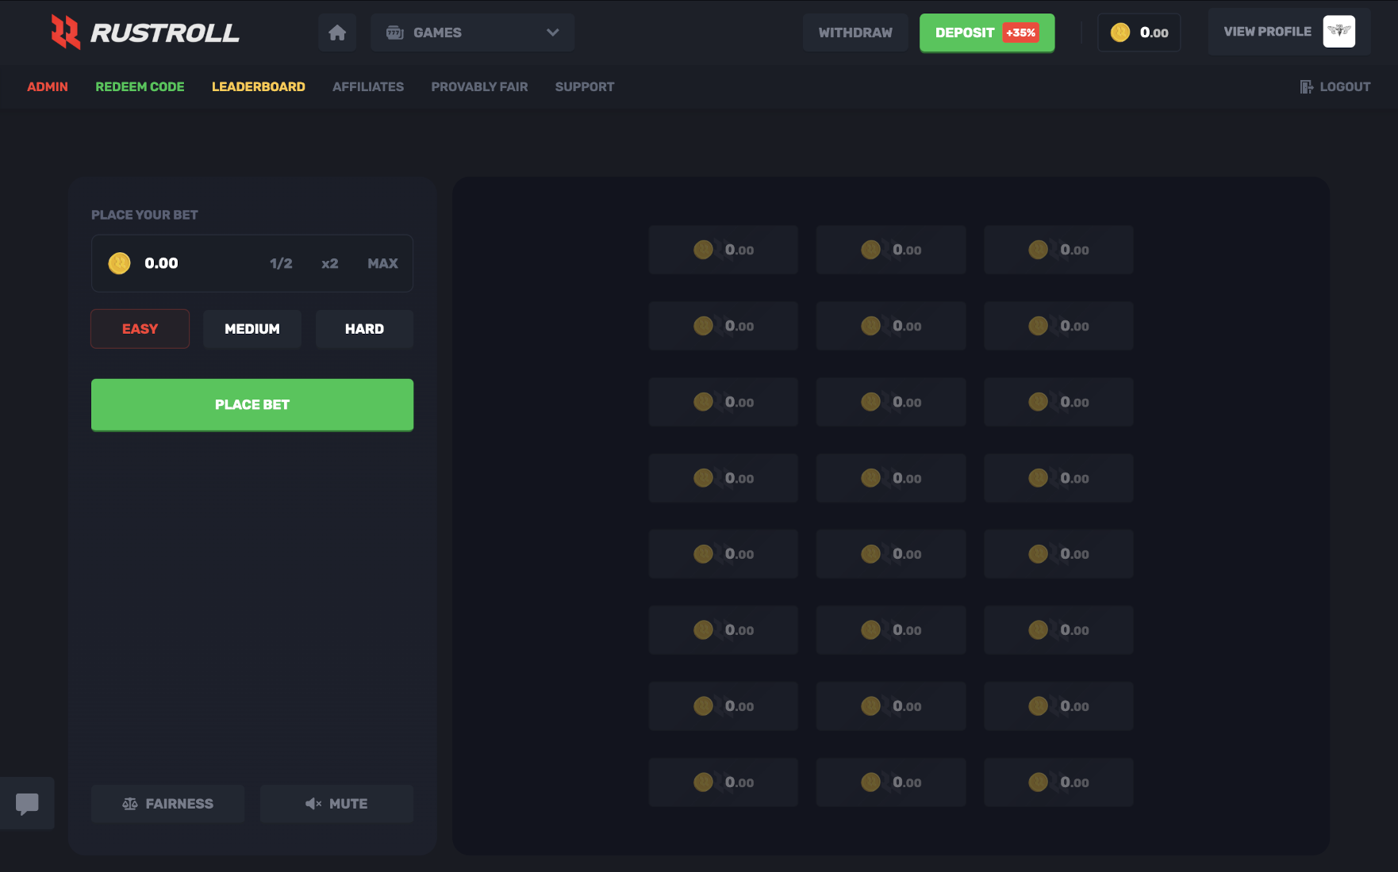Click the Rustroll logo
The height and width of the screenshot is (872, 1398).
pyautogui.click(x=145, y=32)
